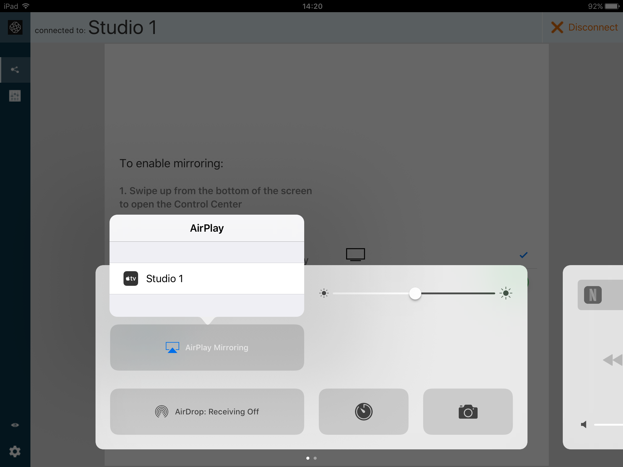Drag the brightness slider to adjust screen brightness
This screenshot has width=623, height=467.
(x=415, y=293)
